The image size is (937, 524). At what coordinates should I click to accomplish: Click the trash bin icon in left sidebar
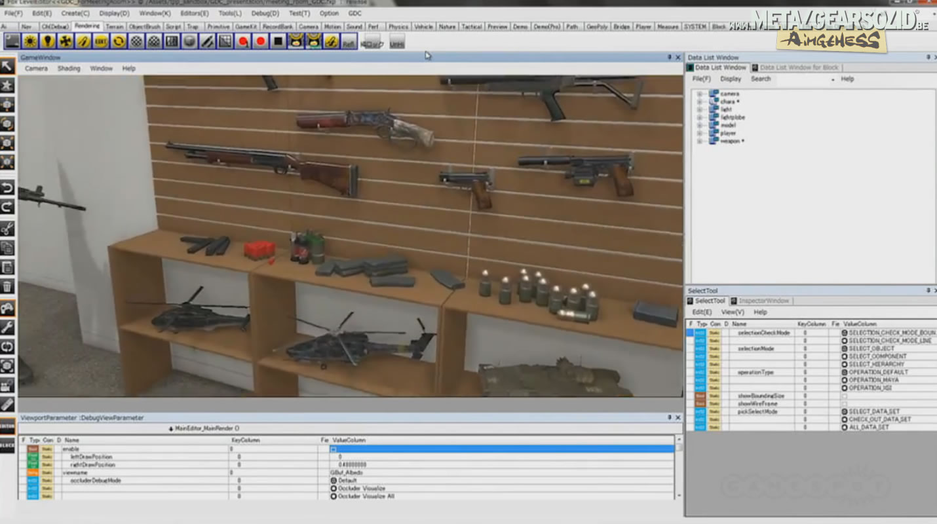[x=7, y=286]
